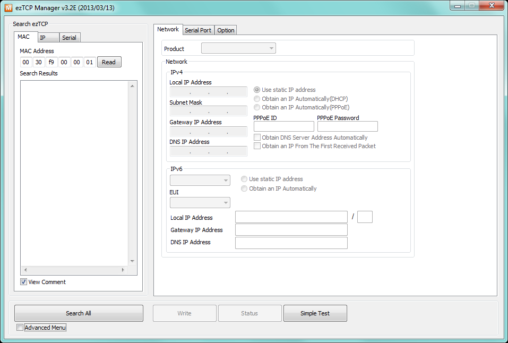Click the ezTCP Manager title bar icon
The image size is (508, 343).
[8, 8]
